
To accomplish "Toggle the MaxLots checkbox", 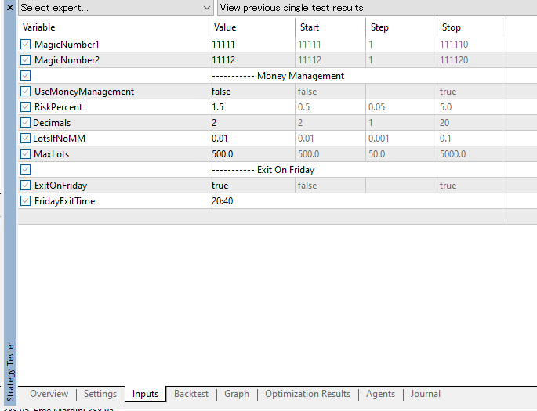I will [x=26, y=154].
